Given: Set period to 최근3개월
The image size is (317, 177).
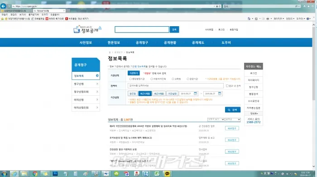Looking at the screenshot, I should click(x=159, y=93).
